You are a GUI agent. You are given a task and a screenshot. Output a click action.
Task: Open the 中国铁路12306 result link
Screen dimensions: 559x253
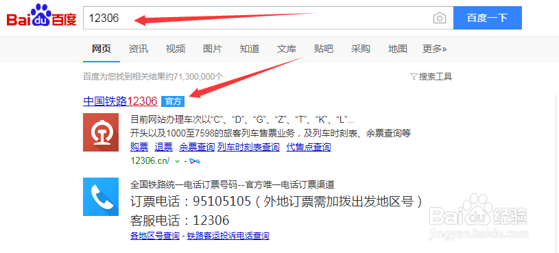point(120,101)
